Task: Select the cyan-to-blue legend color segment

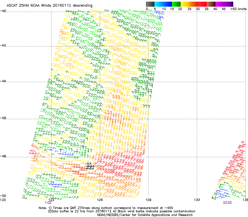Action: click(x=163, y=4)
